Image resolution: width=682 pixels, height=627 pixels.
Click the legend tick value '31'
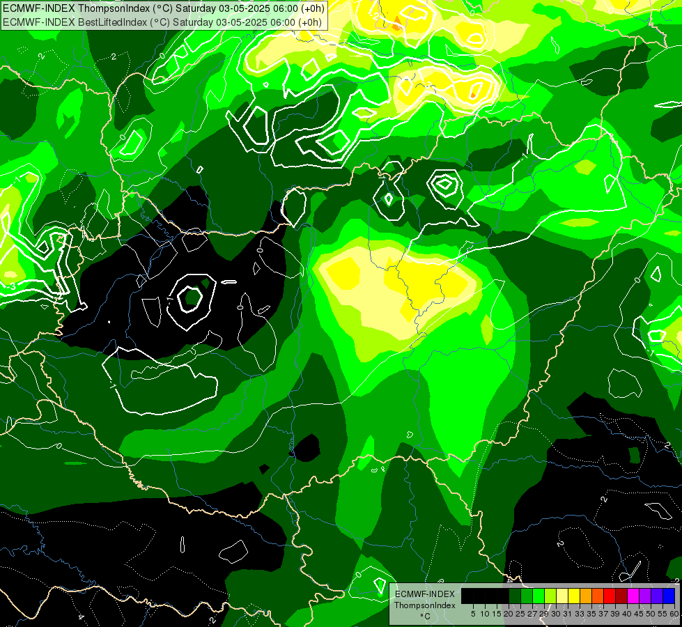568,614
